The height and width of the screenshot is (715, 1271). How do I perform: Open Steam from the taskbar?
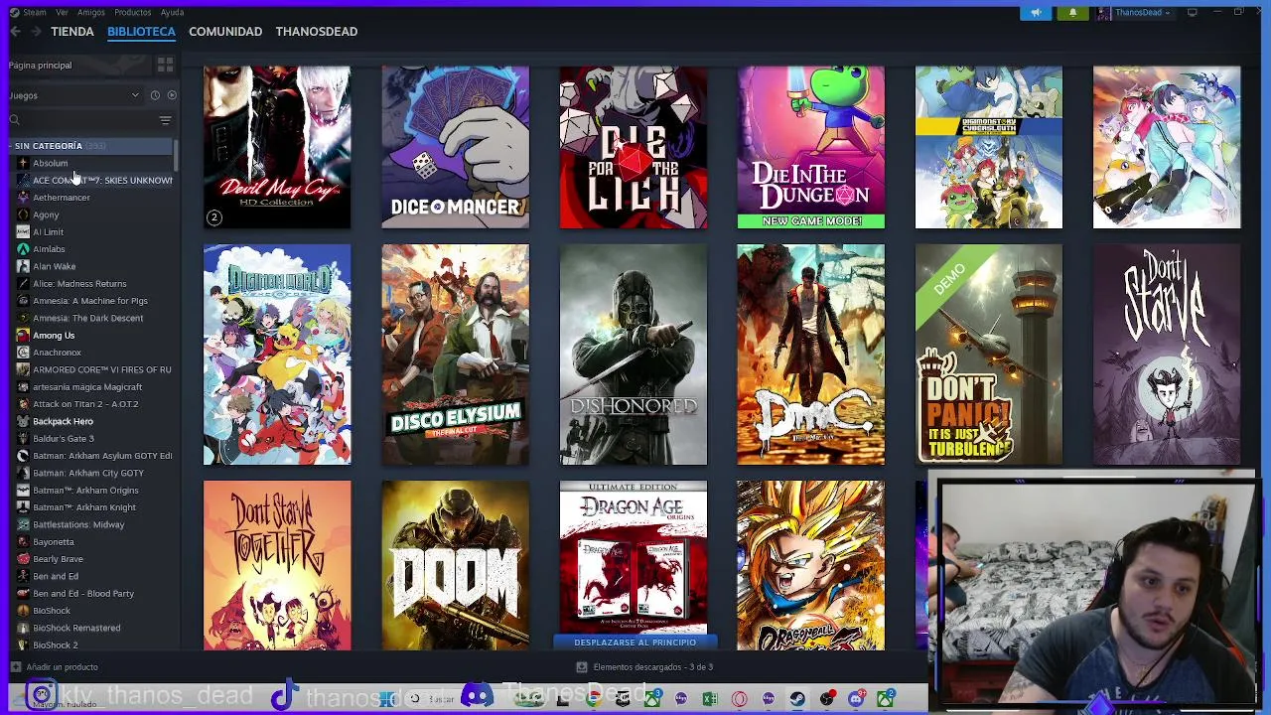(x=797, y=699)
